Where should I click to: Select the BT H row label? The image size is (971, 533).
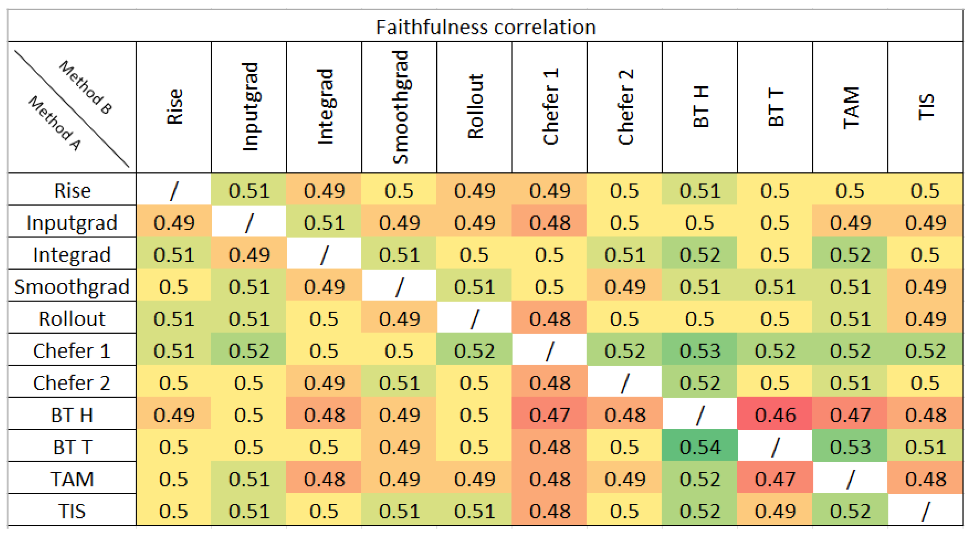(x=72, y=415)
